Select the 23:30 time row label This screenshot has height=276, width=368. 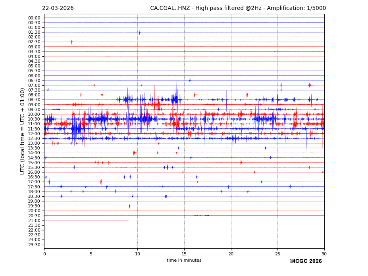click(34, 245)
